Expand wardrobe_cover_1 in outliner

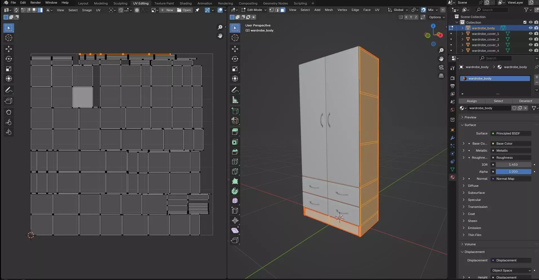pos(462,34)
